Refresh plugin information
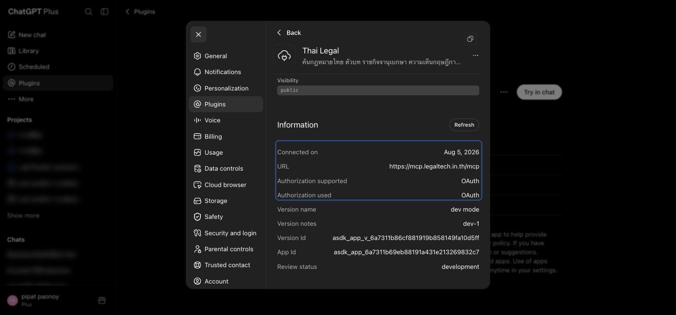The height and width of the screenshot is (315, 676). (x=464, y=125)
